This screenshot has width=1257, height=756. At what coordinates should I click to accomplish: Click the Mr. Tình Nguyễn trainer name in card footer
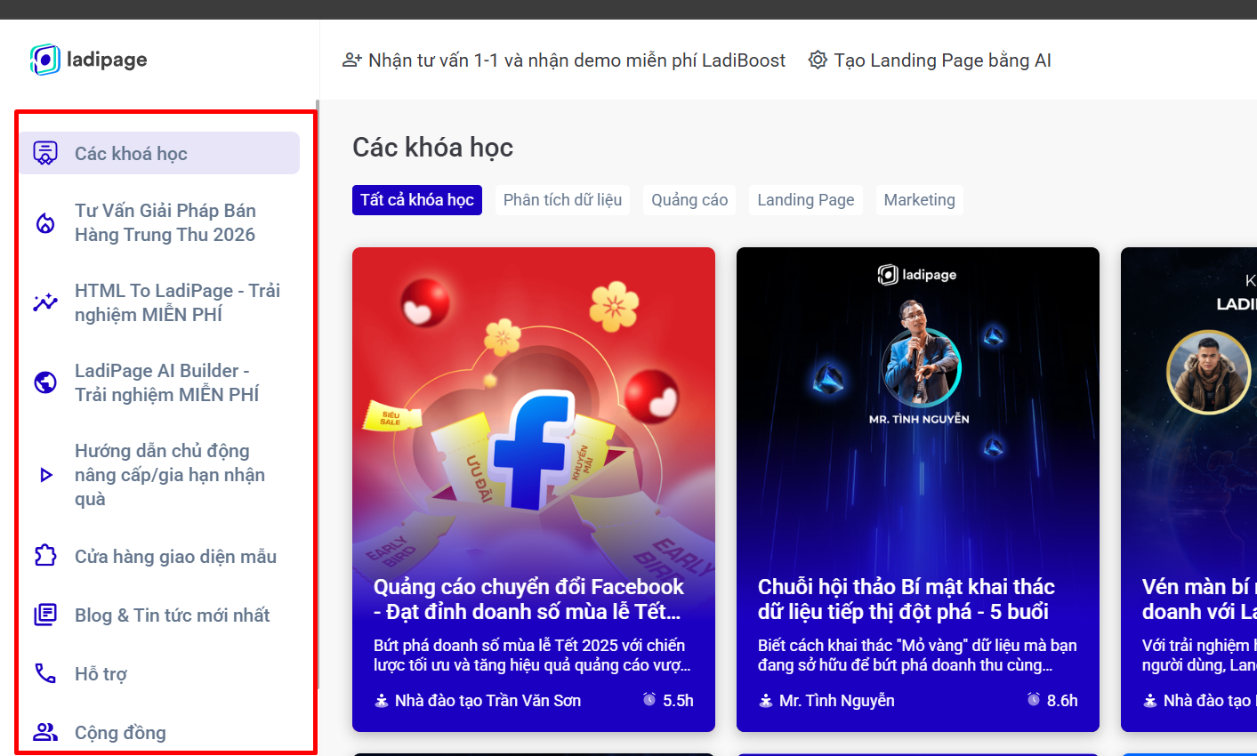[837, 701]
